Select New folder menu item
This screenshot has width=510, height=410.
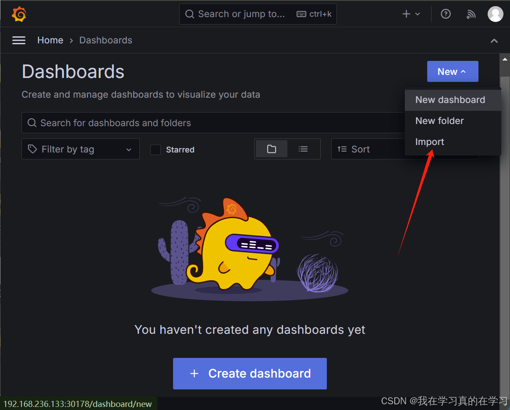click(453, 121)
